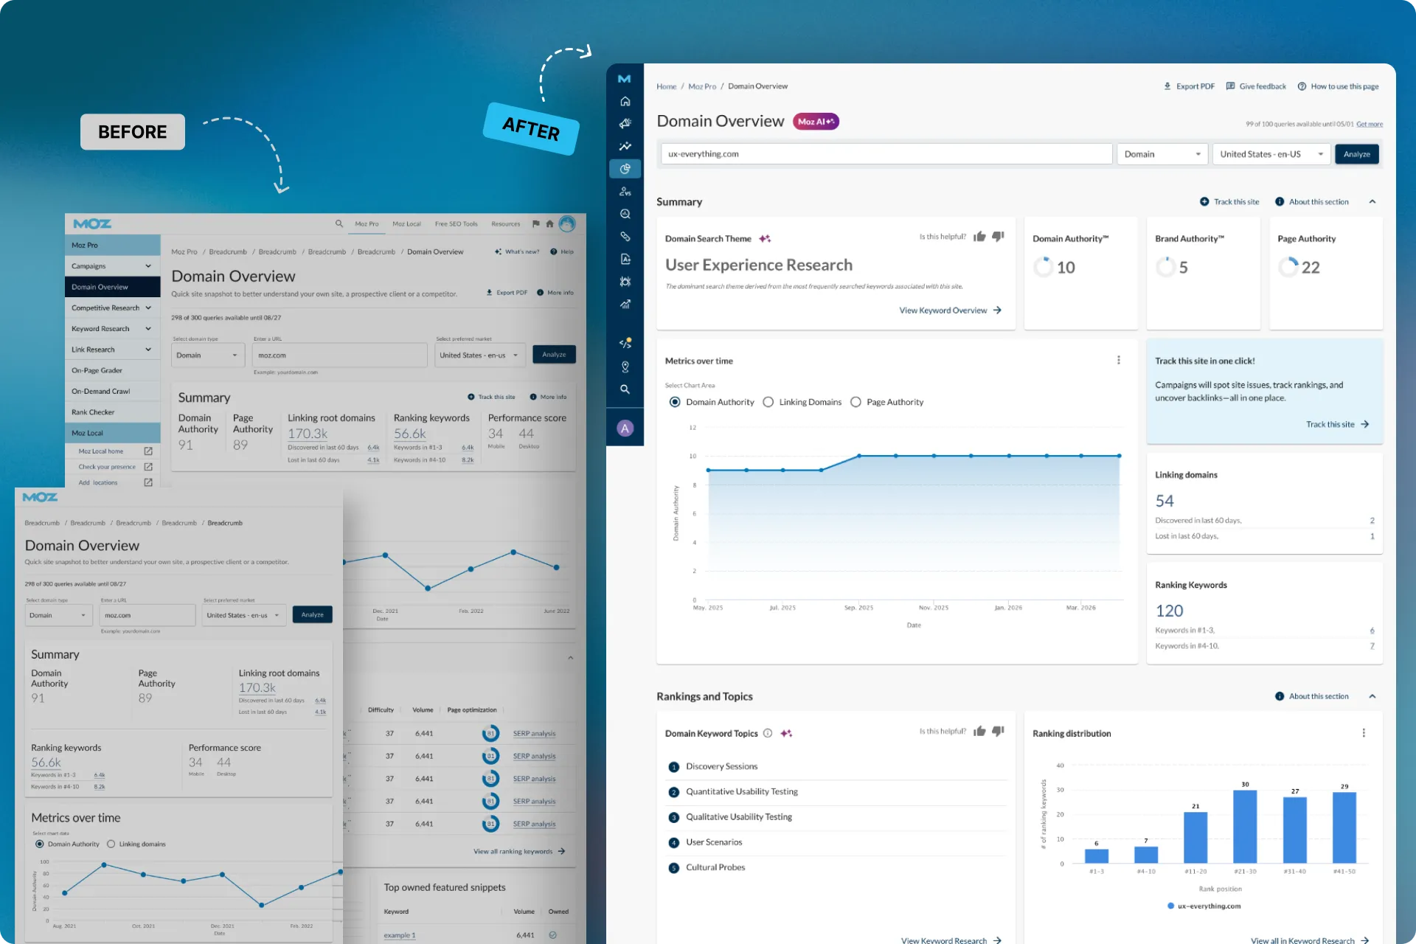Select On-Page Grader in Before sidebar

click(x=112, y=370)
